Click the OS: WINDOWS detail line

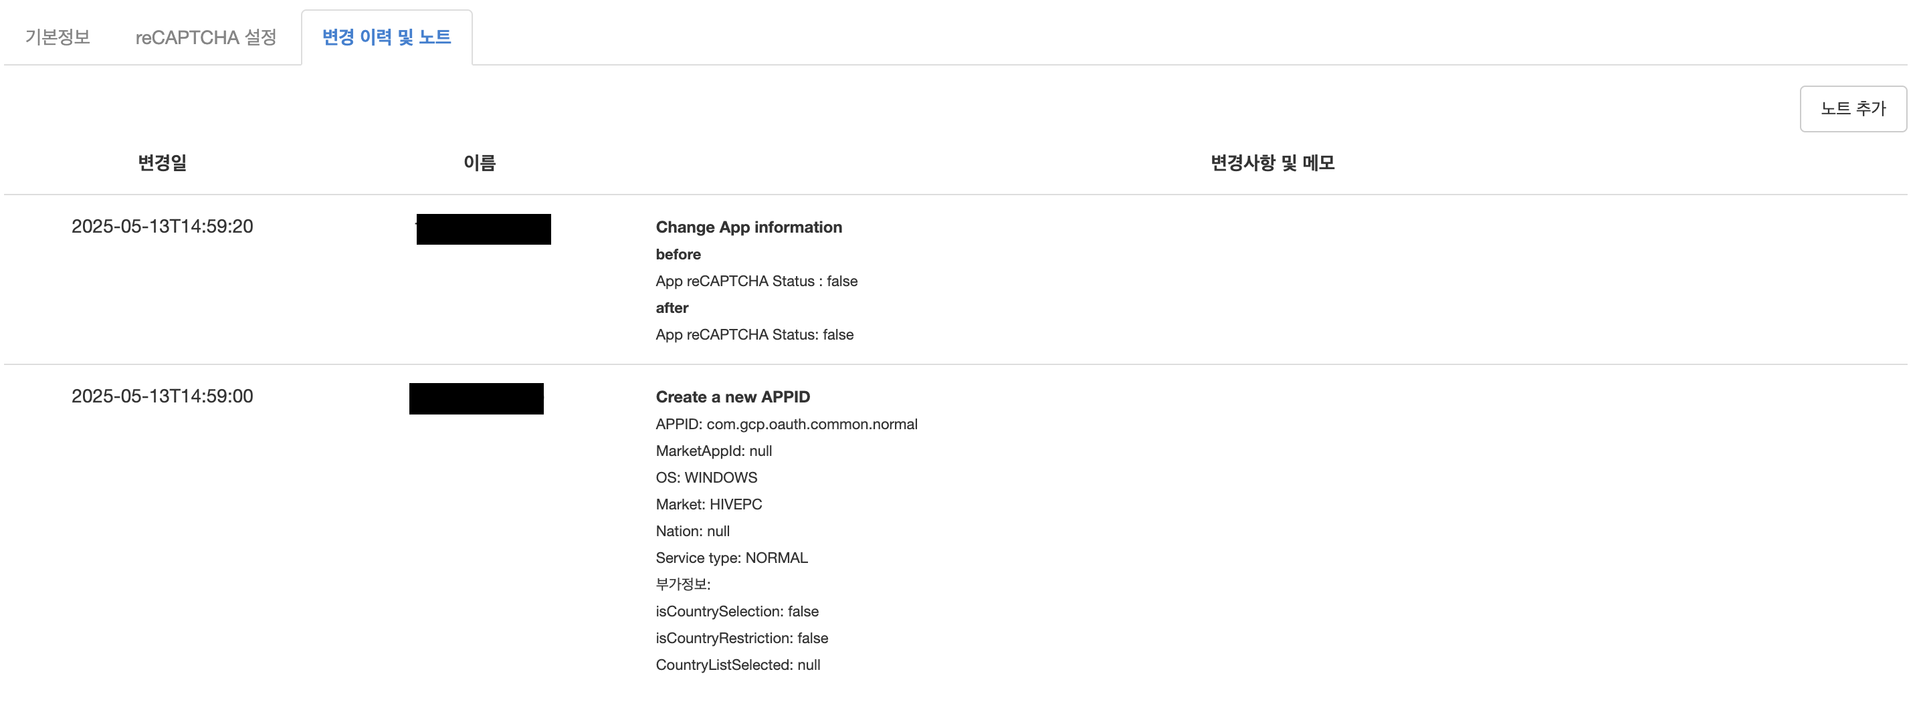706,477
